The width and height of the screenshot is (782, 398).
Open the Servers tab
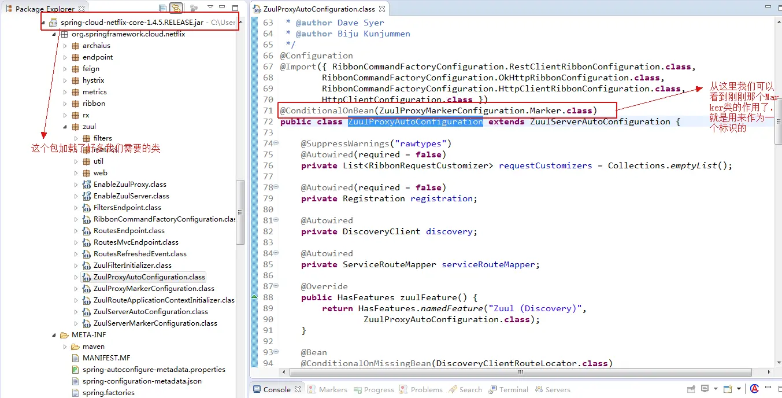[x=553, y=389]
